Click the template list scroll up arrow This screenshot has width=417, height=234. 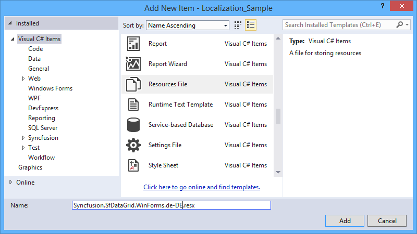[278, 38]
